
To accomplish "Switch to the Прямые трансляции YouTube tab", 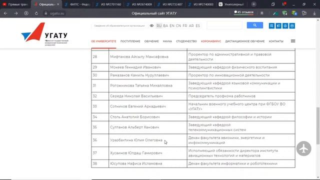I will (x=15, y=4).
